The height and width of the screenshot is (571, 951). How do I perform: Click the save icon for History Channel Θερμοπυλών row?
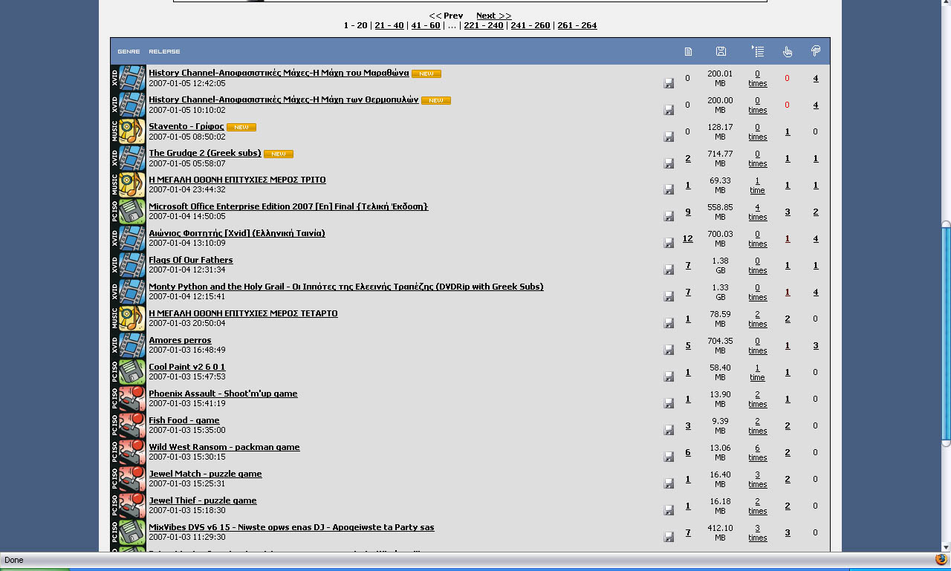[x=669, y=110]
